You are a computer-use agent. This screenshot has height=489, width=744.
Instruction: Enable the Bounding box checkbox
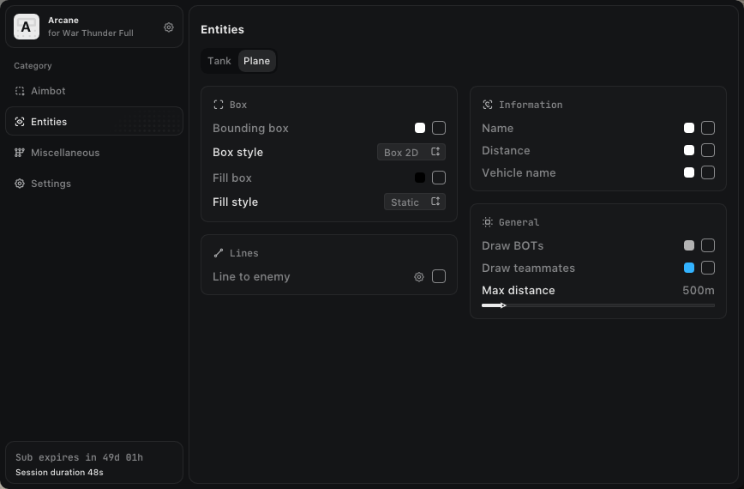pyautogui.click(x=439, y=128)
